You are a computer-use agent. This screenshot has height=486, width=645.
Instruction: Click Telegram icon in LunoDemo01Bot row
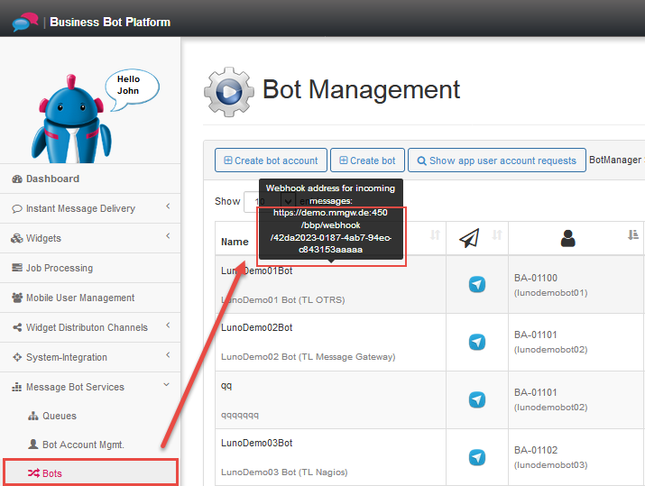coord(477,284)
